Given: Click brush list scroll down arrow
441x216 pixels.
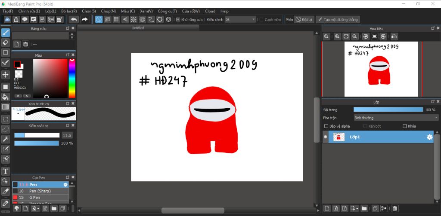Looking at the screenshot, I should click(72, 201).
